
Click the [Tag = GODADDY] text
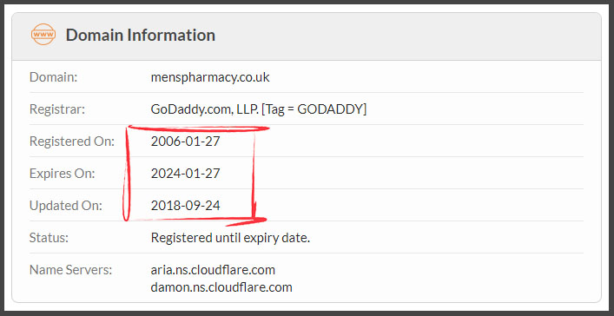click(x=314, y=109)
